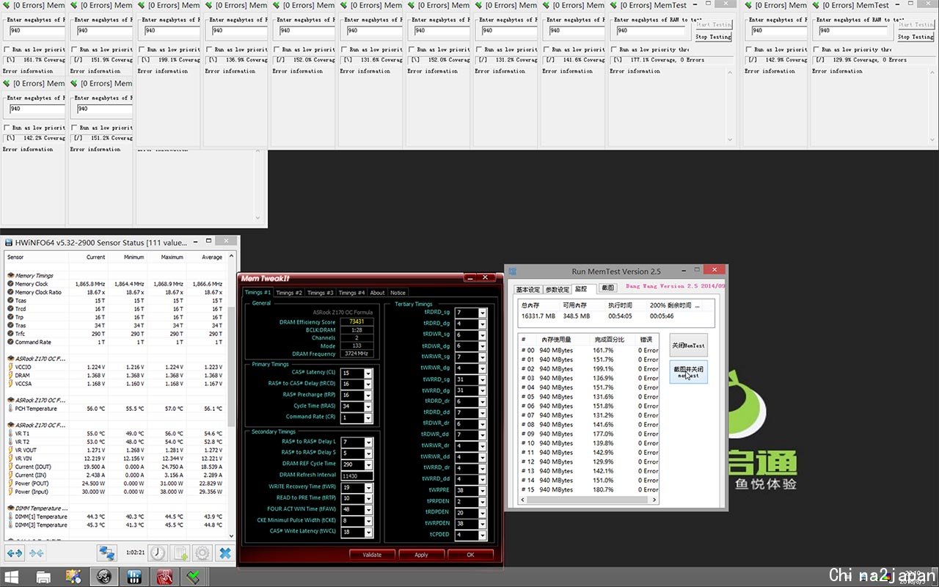Click the PCH Temperature row thermometer icon
Viewport: 939px width, 587px height.
tap(10, 409)
